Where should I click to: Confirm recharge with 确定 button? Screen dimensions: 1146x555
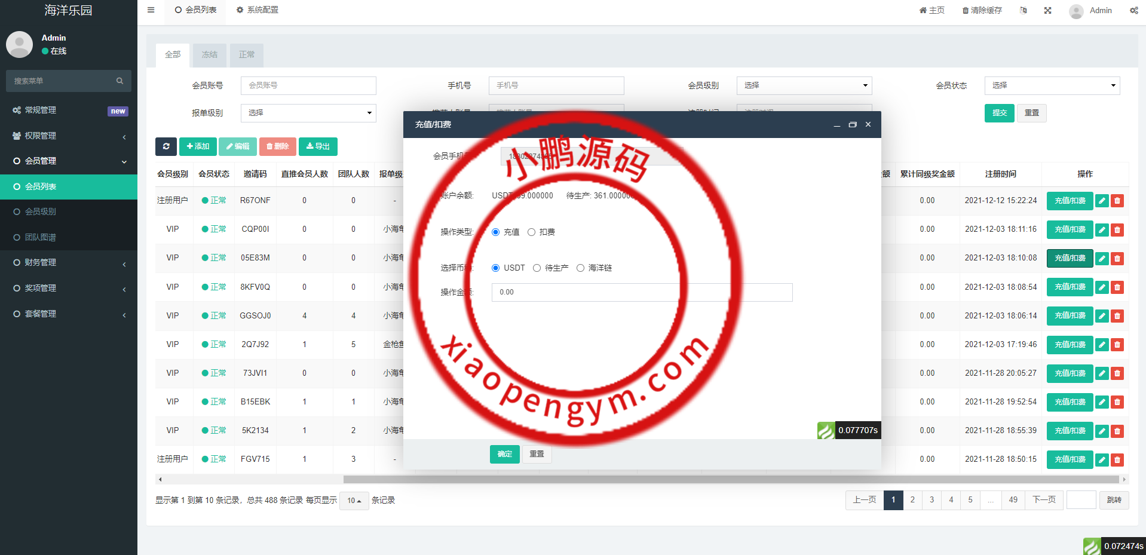pyautogui.click(x=504, y=454)
